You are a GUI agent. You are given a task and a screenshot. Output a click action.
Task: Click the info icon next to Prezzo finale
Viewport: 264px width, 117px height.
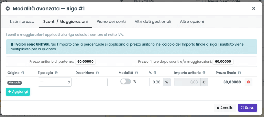(239, 73)
